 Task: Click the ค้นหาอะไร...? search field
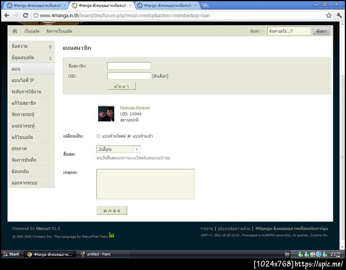click(289, 31)
